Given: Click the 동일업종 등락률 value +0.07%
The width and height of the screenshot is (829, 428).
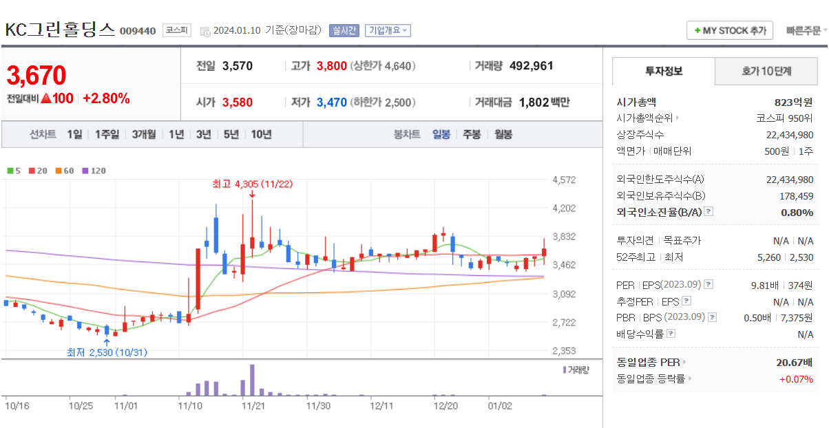Looking at the screenshot, I should click(796, 378).
